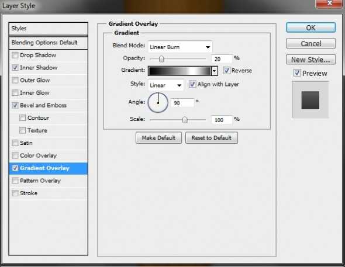Expand the gradient picker arrow

214,71
